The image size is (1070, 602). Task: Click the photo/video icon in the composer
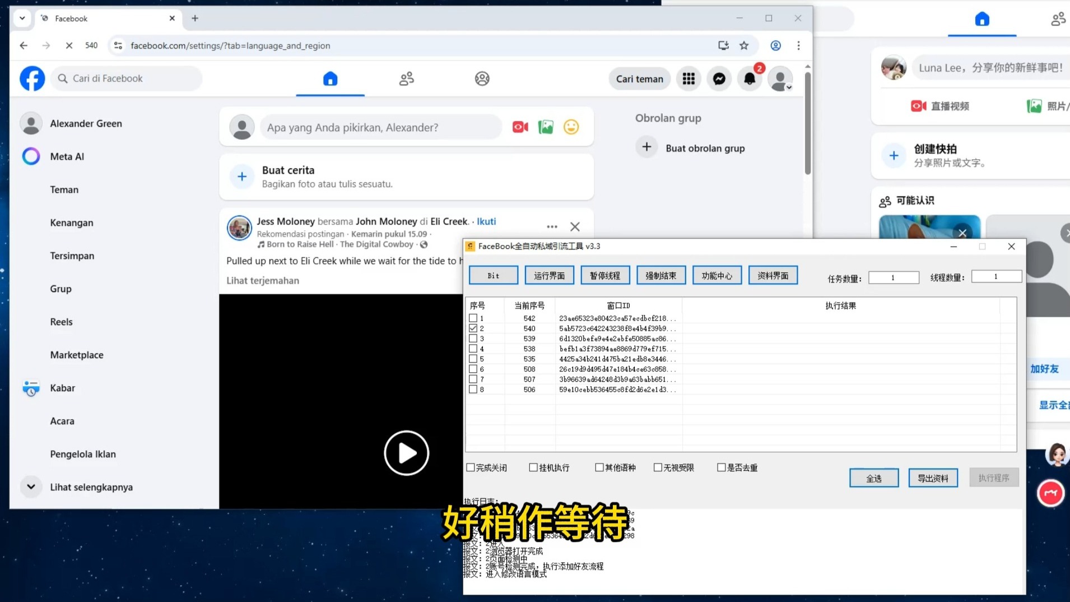[545, 127]
